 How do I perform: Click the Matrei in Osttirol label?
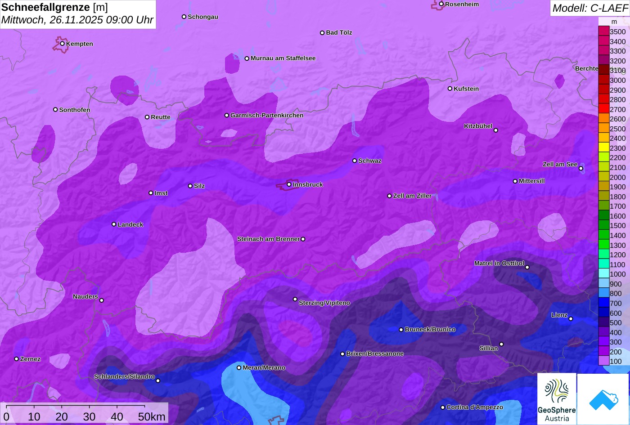(x=499, y=263)
